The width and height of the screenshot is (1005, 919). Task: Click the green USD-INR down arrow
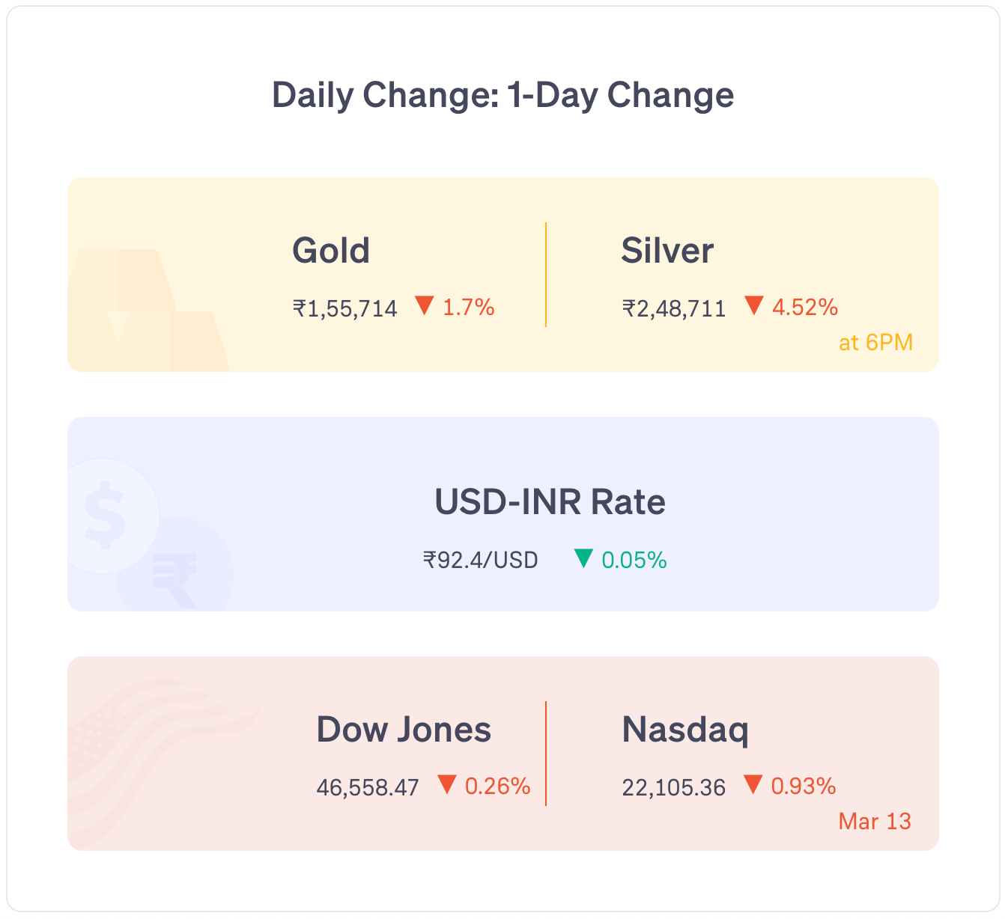point(583,558)
